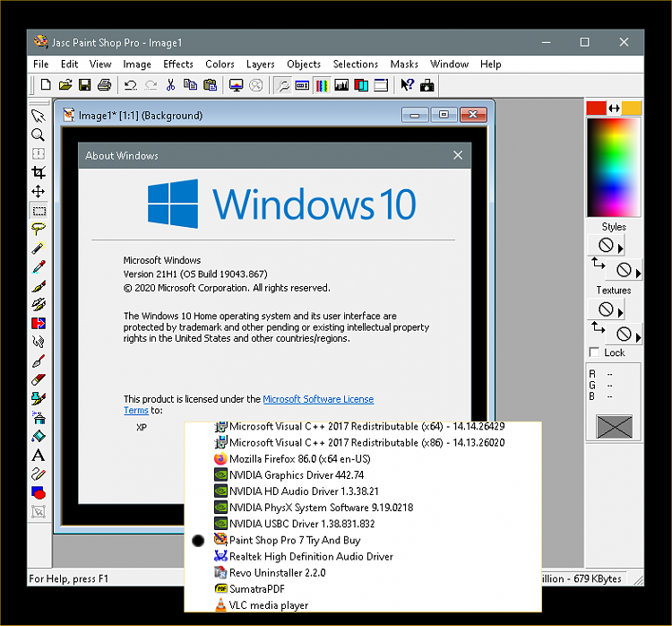Minimize the Image1 document window
The width and height of the screenshot is (672, 626).
pos(415,115)
